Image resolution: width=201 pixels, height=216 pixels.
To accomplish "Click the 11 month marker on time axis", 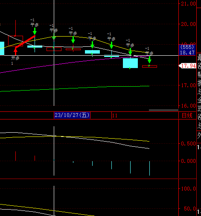I will (x=115, y=116).
